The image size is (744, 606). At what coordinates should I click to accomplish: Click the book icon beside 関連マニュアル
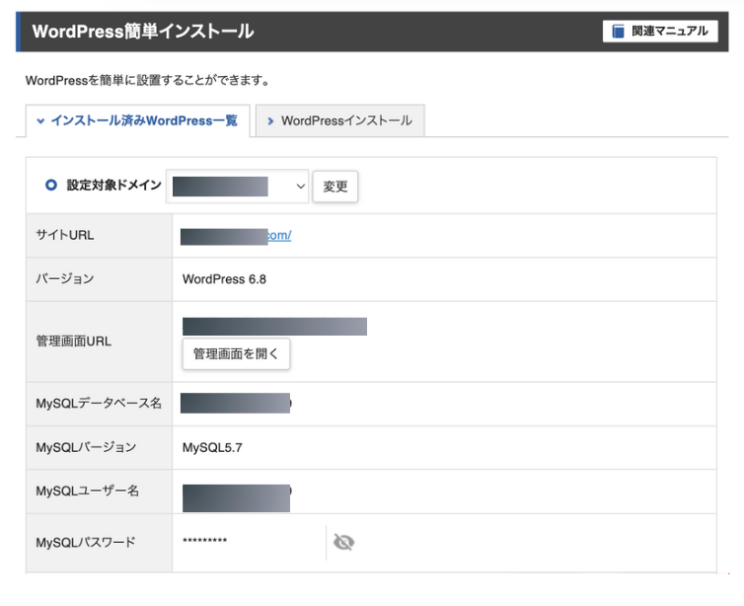[x=619, y=32]
